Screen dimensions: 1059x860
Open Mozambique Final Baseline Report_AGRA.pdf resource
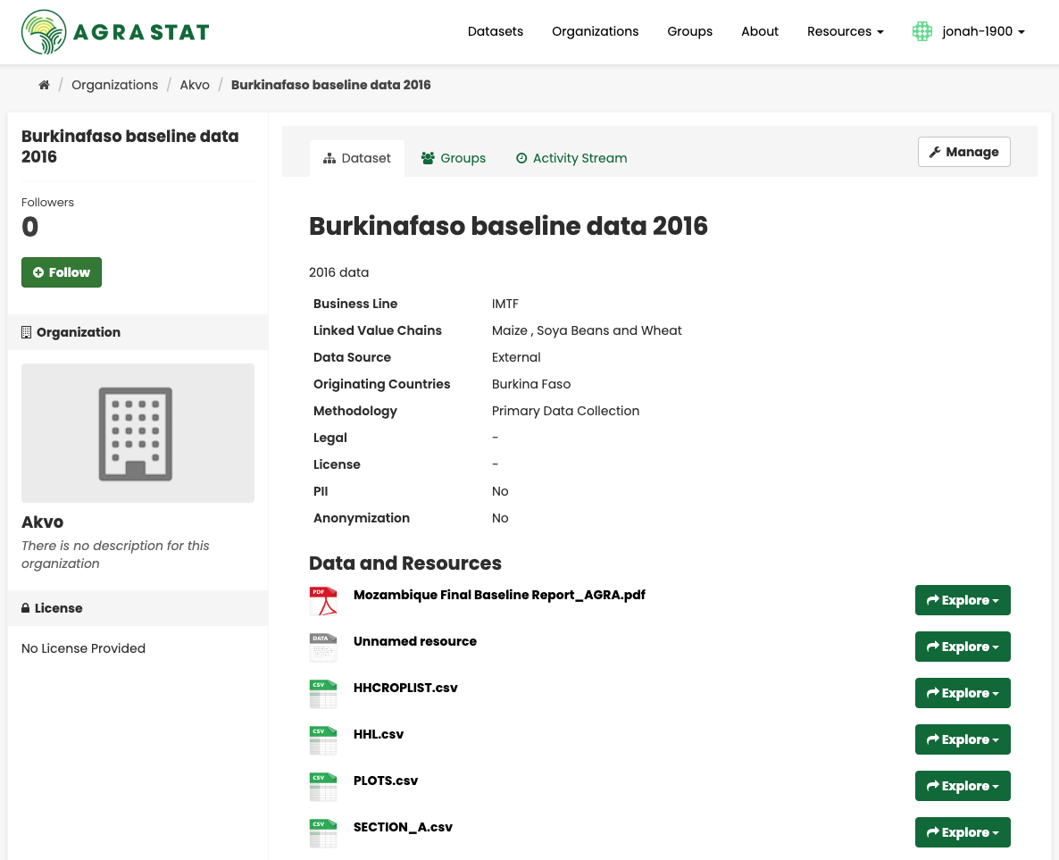pyautogui.click(x=499, y=595)
